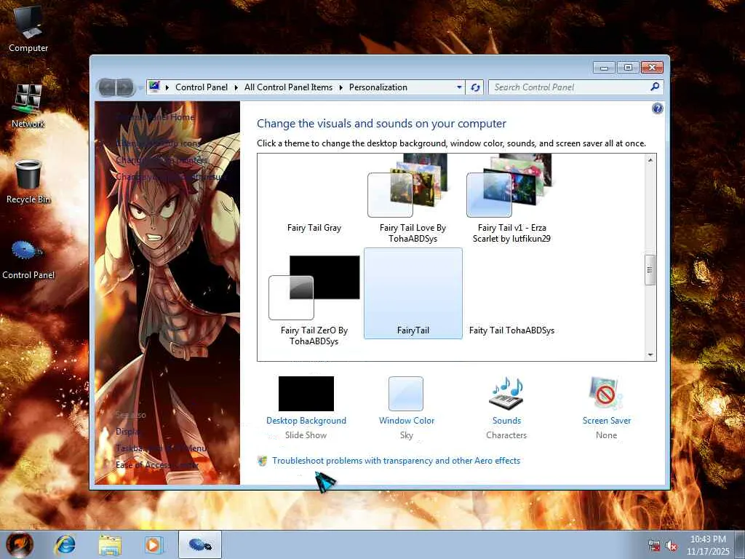
Task: Select Fairy Tail Love theme thumbnail
Action: 413,186
